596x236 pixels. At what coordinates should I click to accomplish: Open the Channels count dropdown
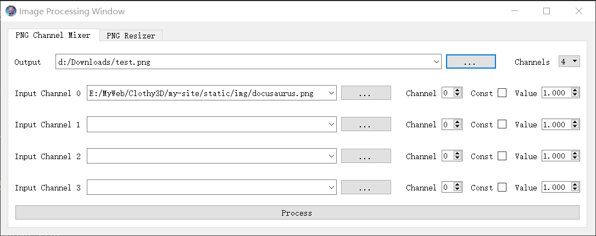point(569,61)
